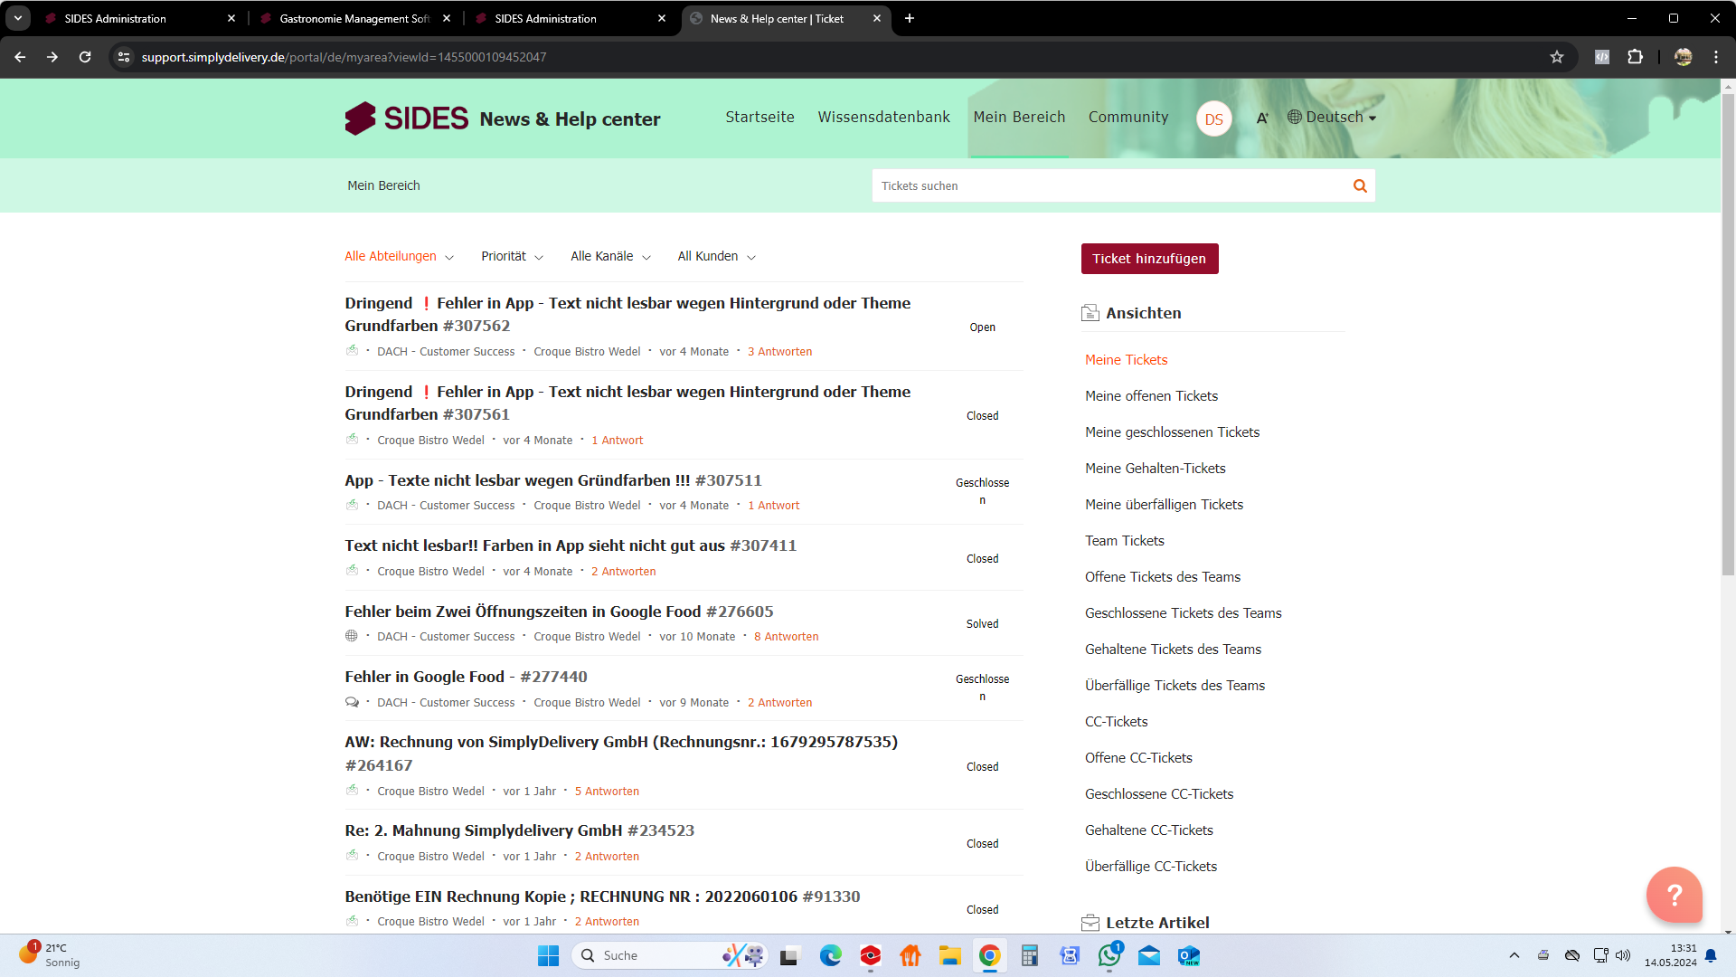Viewport: 1736px width, 977px height.
Task: Open the notification bell in the system tray
Action: click(x=1711, y=955)
